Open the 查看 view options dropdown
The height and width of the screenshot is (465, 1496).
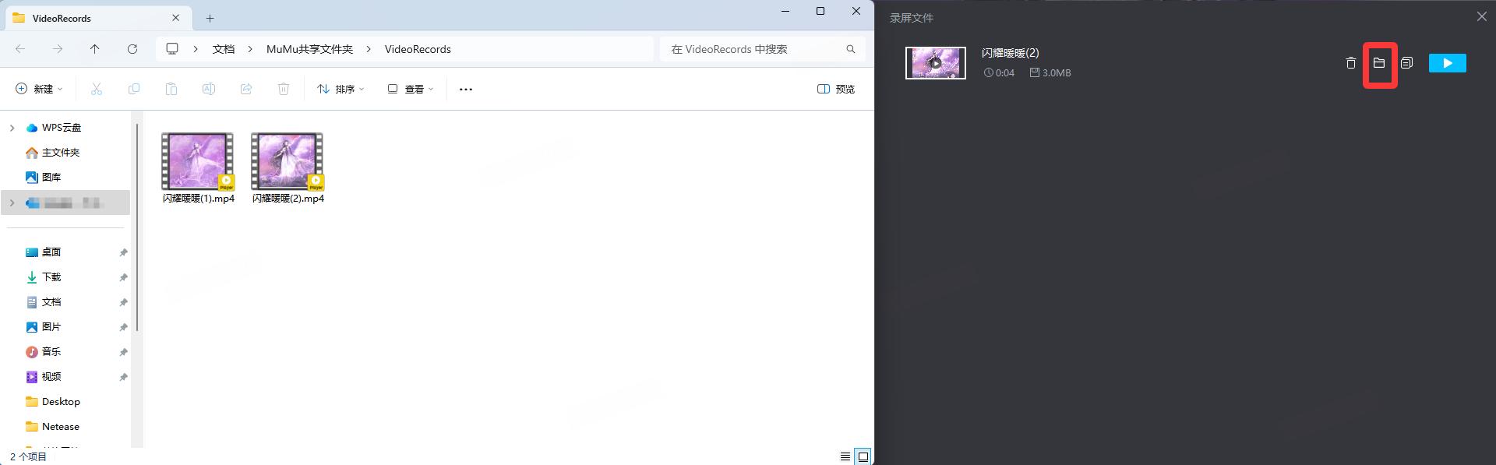(x=411, y=90)
